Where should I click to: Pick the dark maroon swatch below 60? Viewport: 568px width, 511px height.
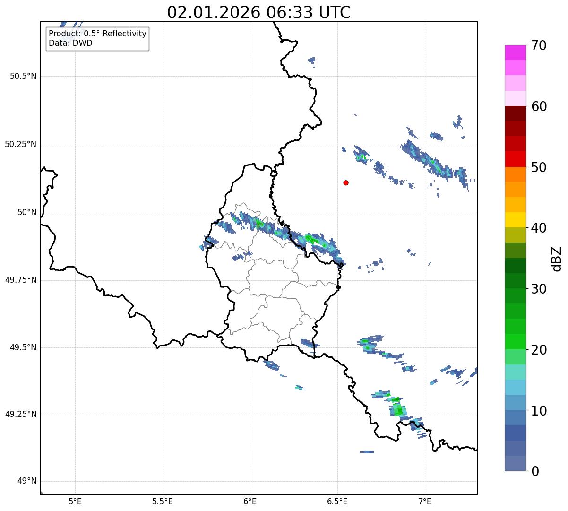[515, 113]
